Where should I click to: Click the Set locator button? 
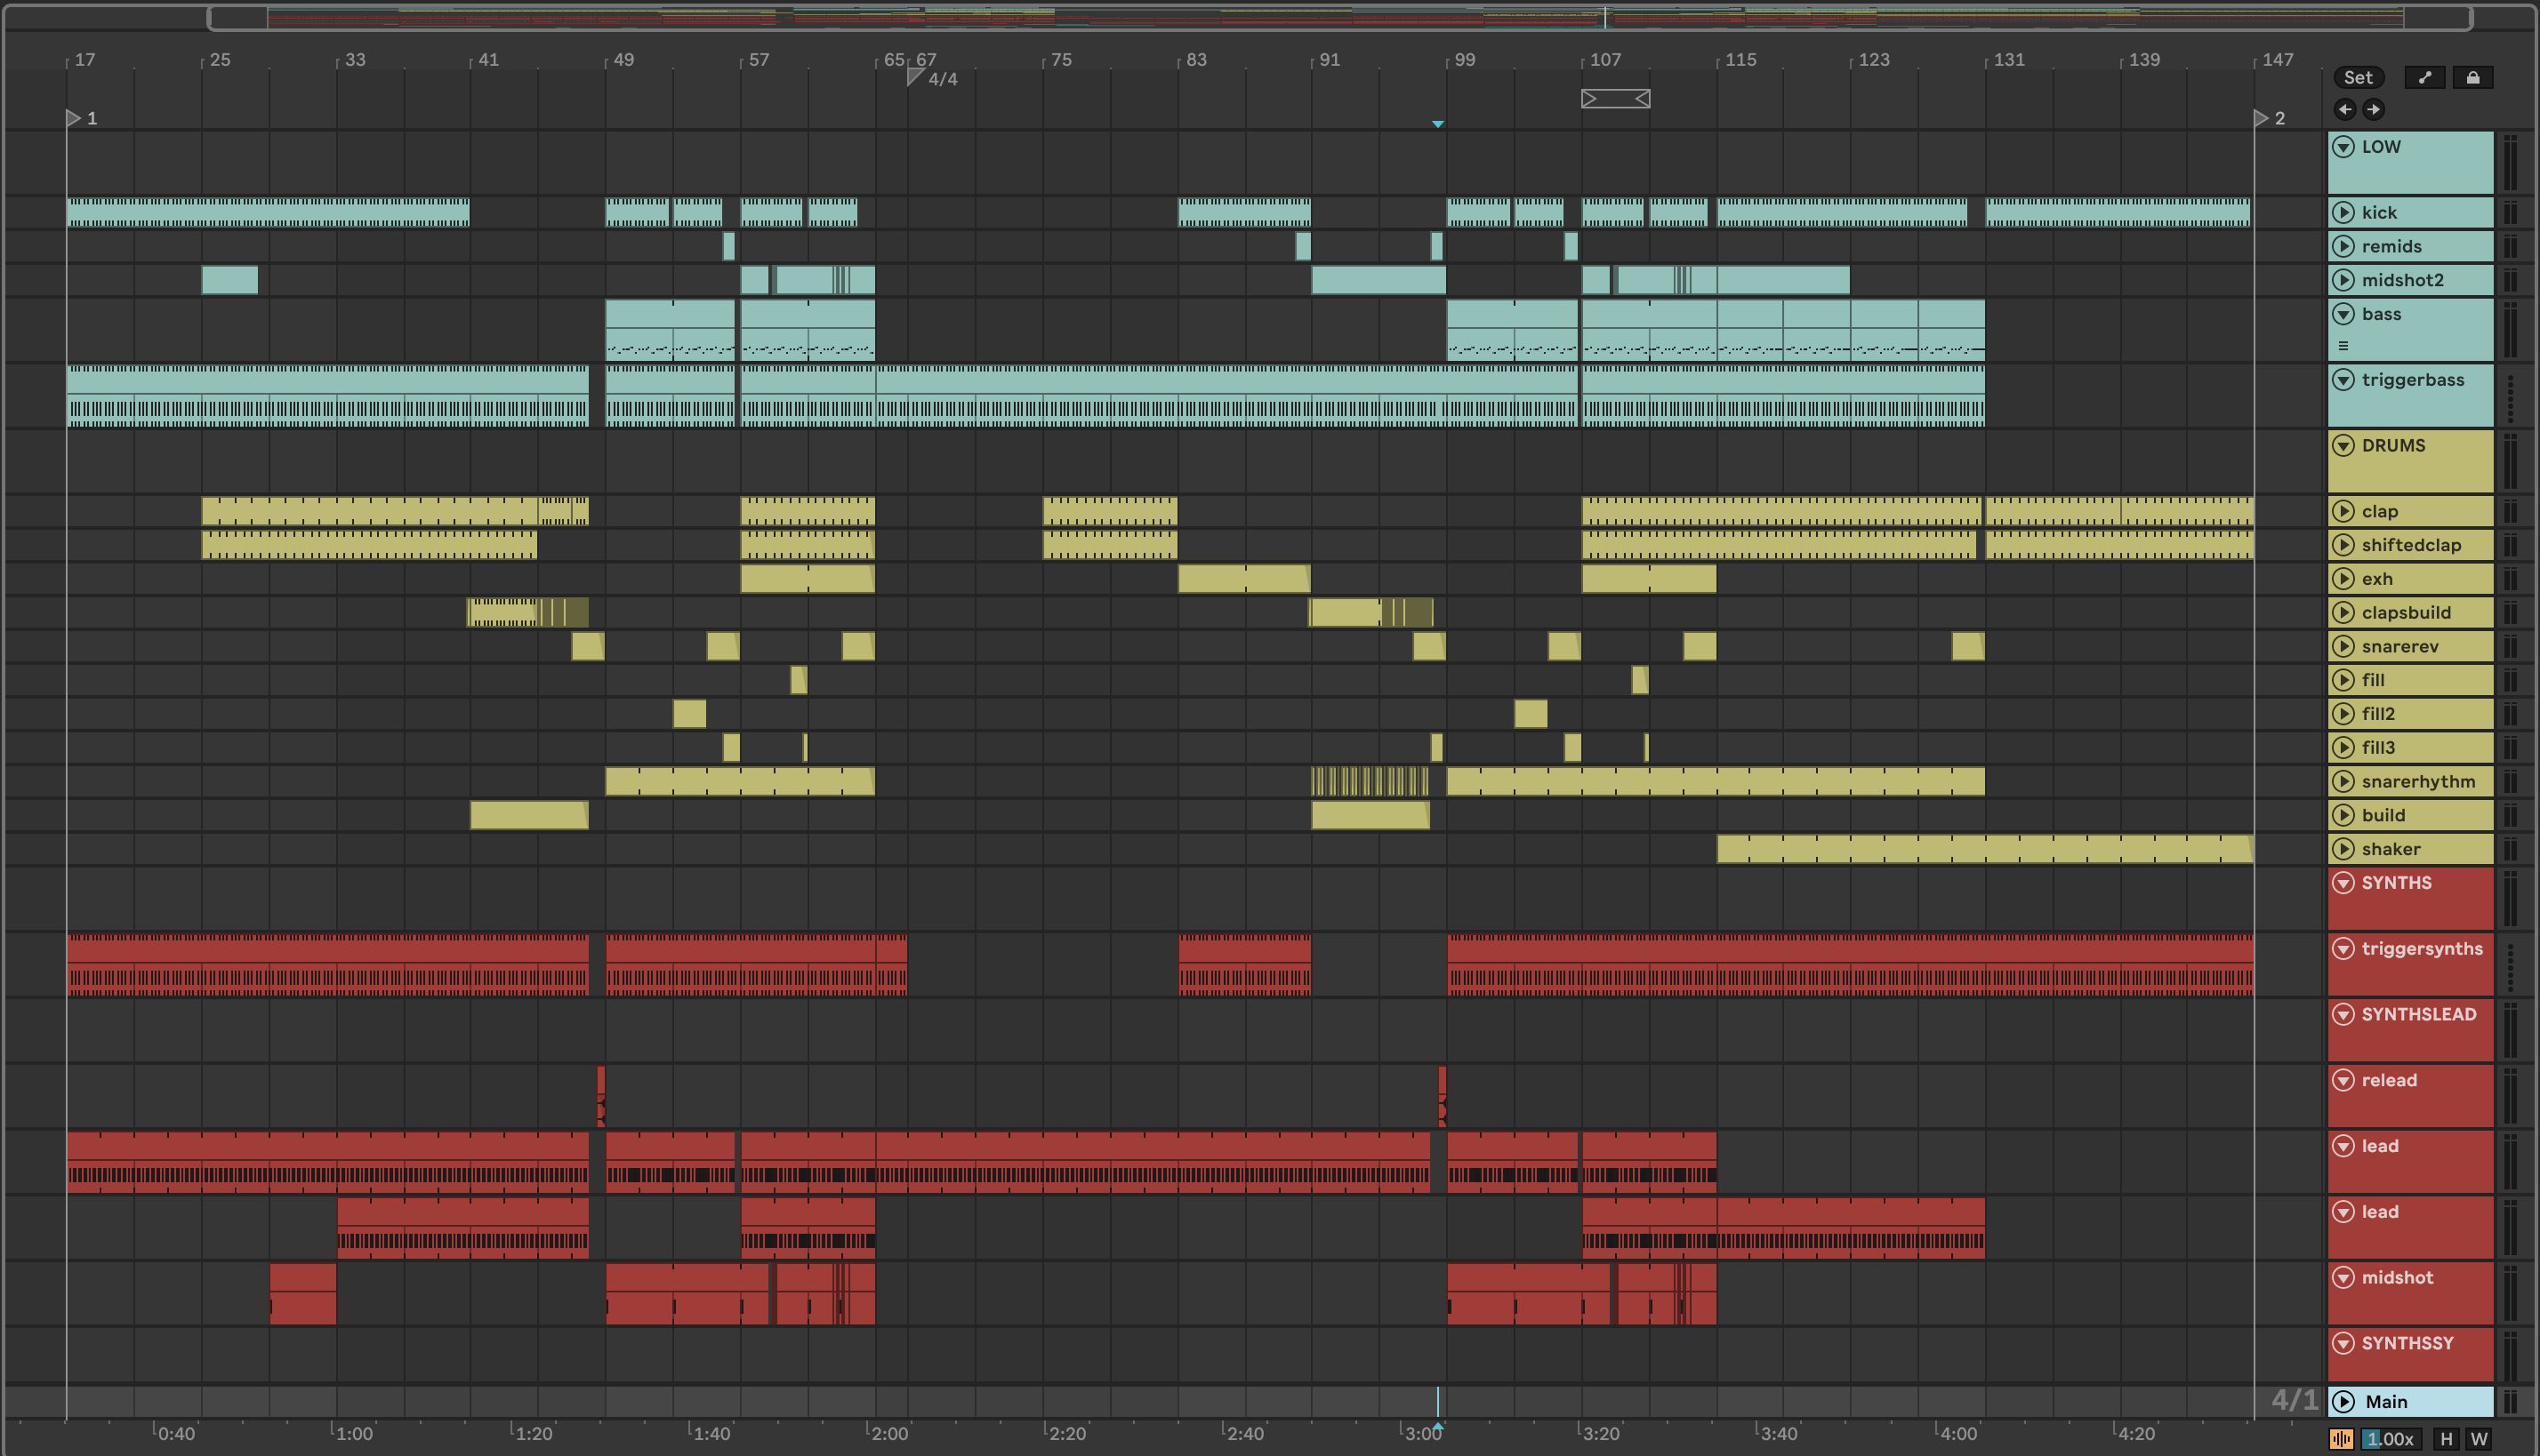pos(2358,77)
